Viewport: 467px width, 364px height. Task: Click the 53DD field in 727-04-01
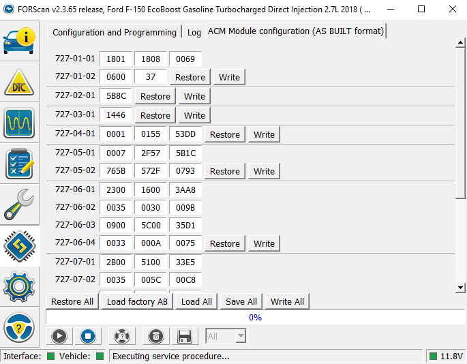click(x=185, y=134)
